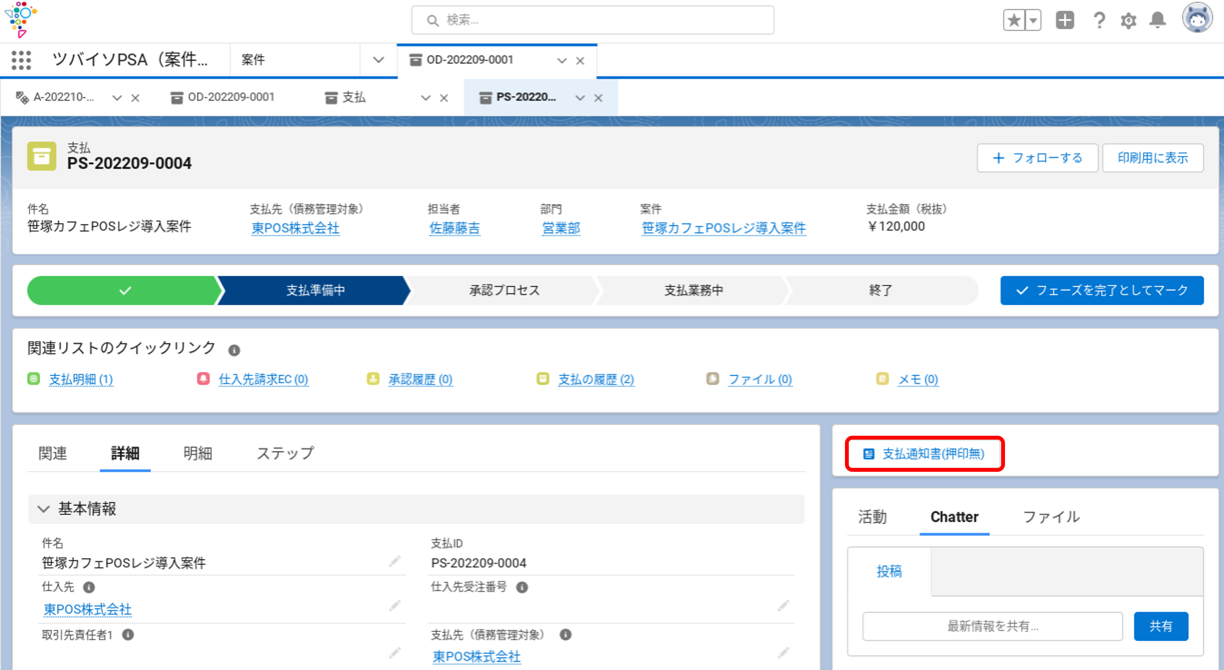Select the 承認プロセス path stage
This screenshot has height=670, width=1224.
504,290
